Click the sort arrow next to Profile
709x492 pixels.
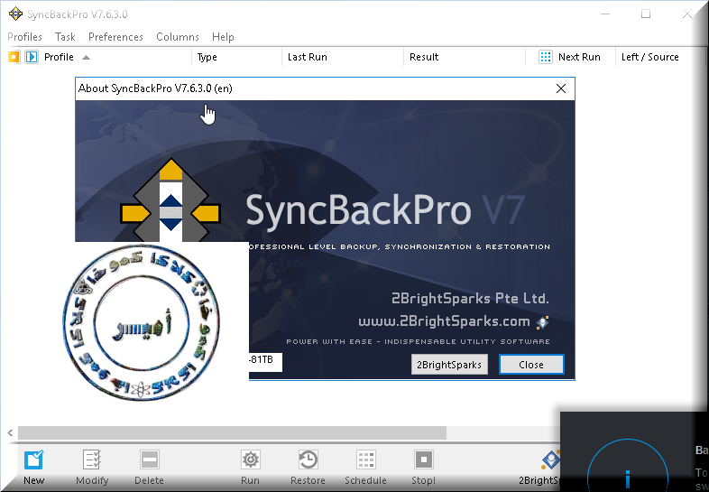pyautogui.click(x=86, y=58)
